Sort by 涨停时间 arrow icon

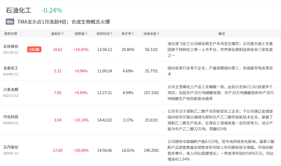pyautogui.click(x=111, y=34)
